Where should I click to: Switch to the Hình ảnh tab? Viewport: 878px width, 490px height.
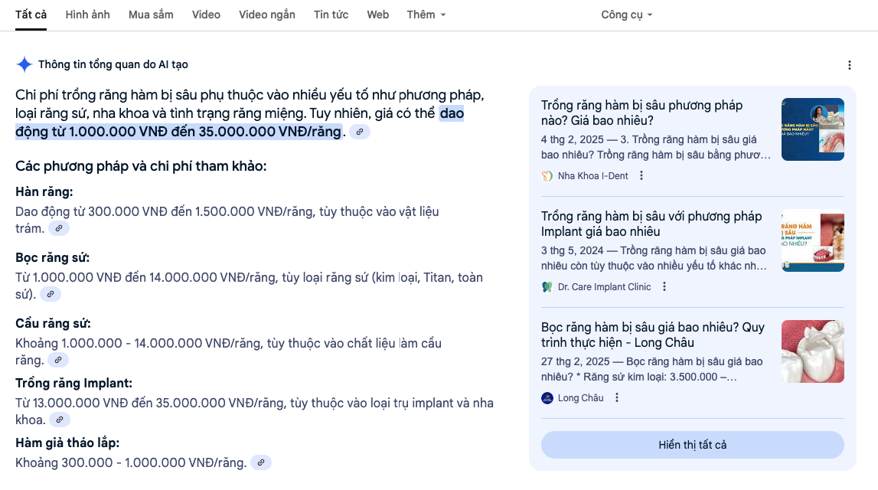87,15
